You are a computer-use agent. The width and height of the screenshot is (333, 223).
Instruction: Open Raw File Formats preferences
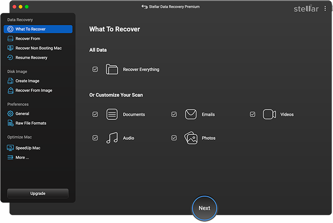click(x=30, y=123)
